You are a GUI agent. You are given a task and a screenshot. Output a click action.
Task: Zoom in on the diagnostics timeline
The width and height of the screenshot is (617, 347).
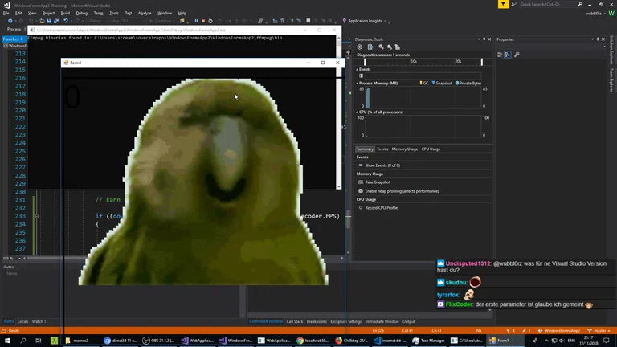(381, 47)
